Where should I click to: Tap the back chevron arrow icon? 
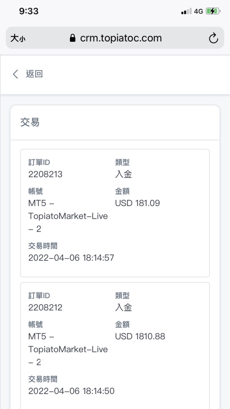click(x=15, y=74)
